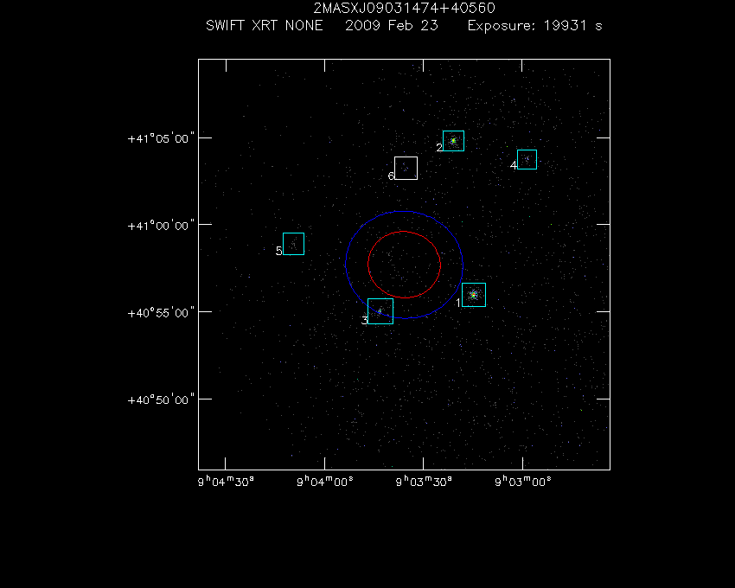This screenshot has width=735, height=588.
Task: Click the right ascension label 9h03m00s
Action: click(x=522, y=481)
